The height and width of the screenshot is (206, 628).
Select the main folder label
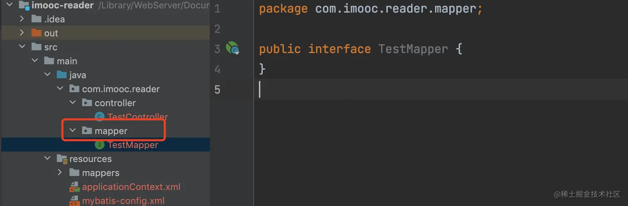pos(67,61)
